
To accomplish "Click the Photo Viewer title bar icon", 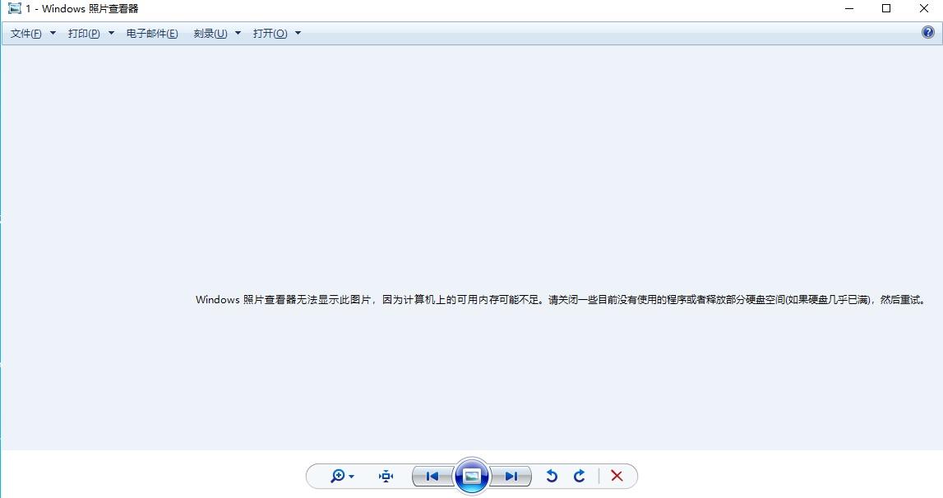I will pos(15,8).
